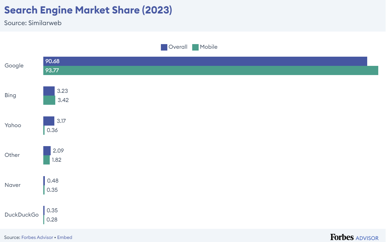Click the Embed link
Screen dimensions: 389x242
[x=64, y=237]
